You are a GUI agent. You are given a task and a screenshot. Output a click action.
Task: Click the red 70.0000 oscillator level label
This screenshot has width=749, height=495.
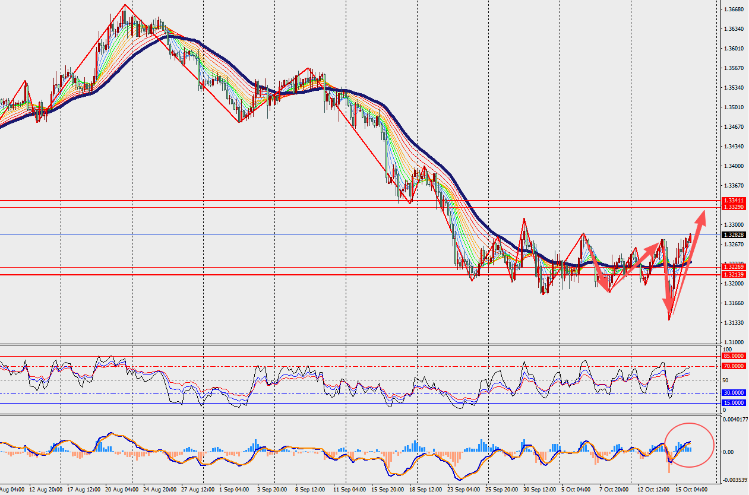point(734,366)
